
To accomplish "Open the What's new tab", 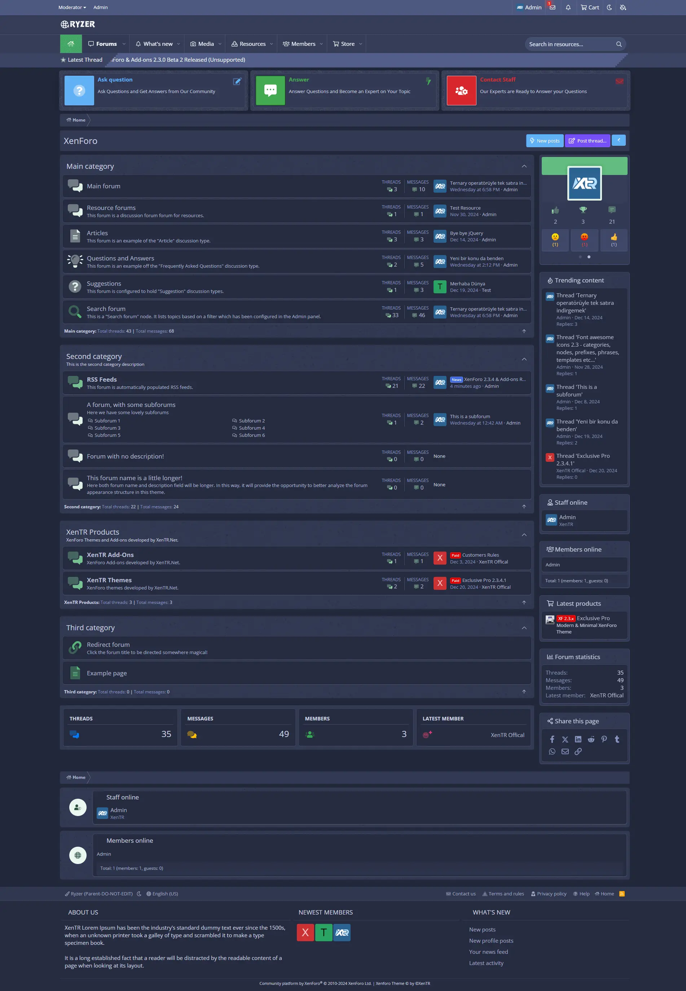I will point(154,44).
